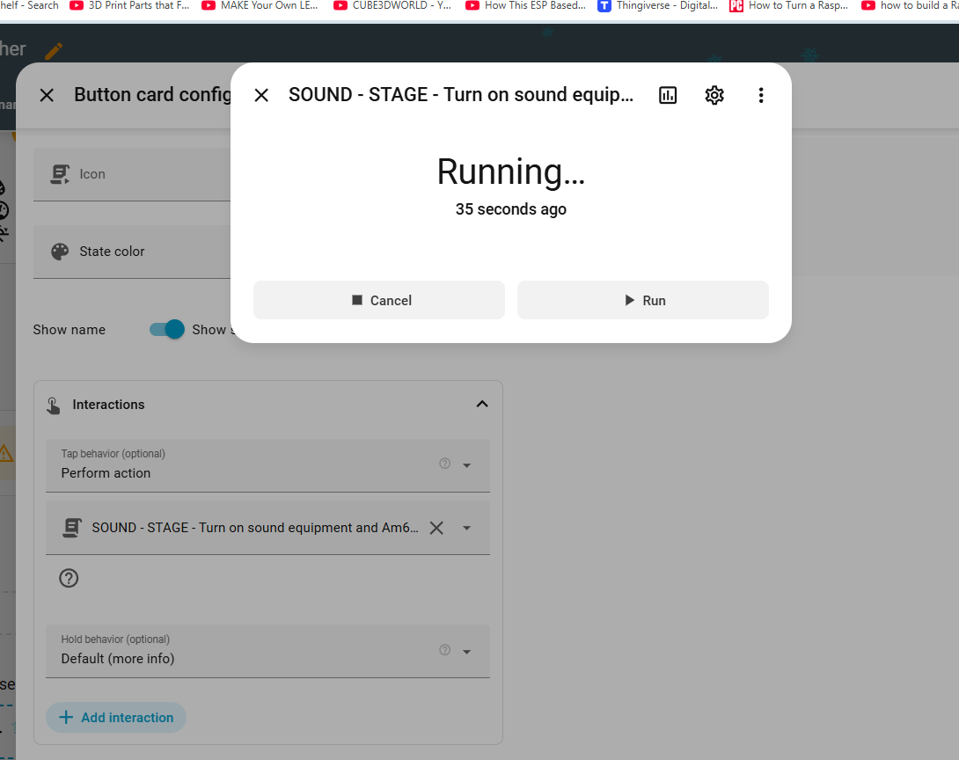Open the Hold behavior dropdown
This screenshot has height=760, width=959.
[267, 651]
